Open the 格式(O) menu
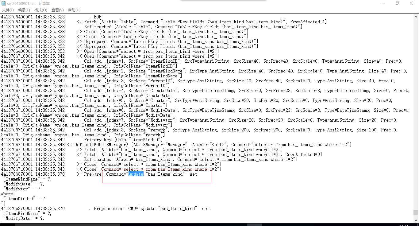This screenshot has width=419, height=226. coord(40,10)
